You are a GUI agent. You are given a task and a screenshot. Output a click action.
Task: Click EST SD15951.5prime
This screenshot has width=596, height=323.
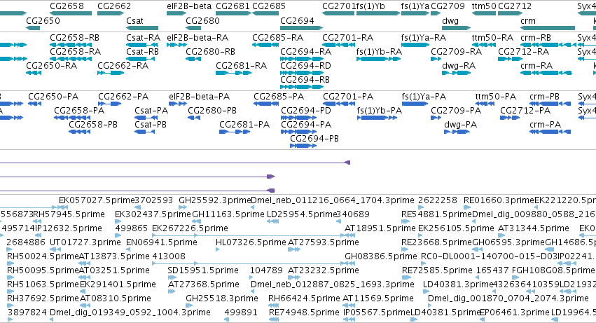point(203,270)
